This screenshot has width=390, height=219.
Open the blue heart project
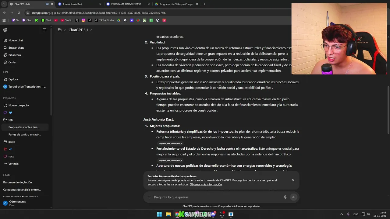pyautogui.click(x=25, y=113)
